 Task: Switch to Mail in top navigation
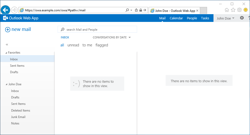[162, 18]
